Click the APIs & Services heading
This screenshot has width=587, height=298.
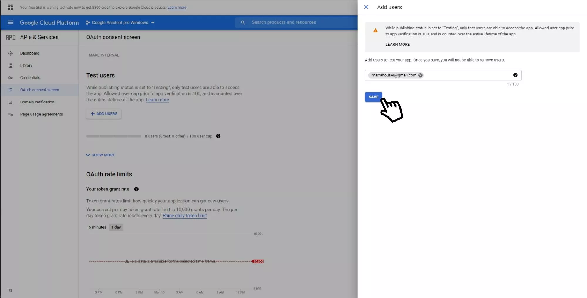39,37
